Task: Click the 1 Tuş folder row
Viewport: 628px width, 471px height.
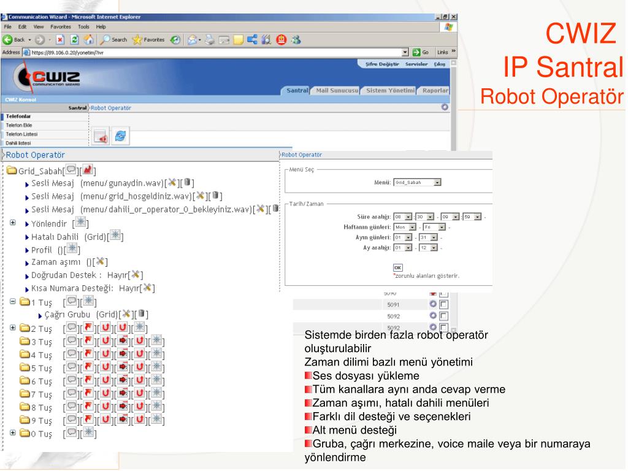Action: (x=36, y=302)
